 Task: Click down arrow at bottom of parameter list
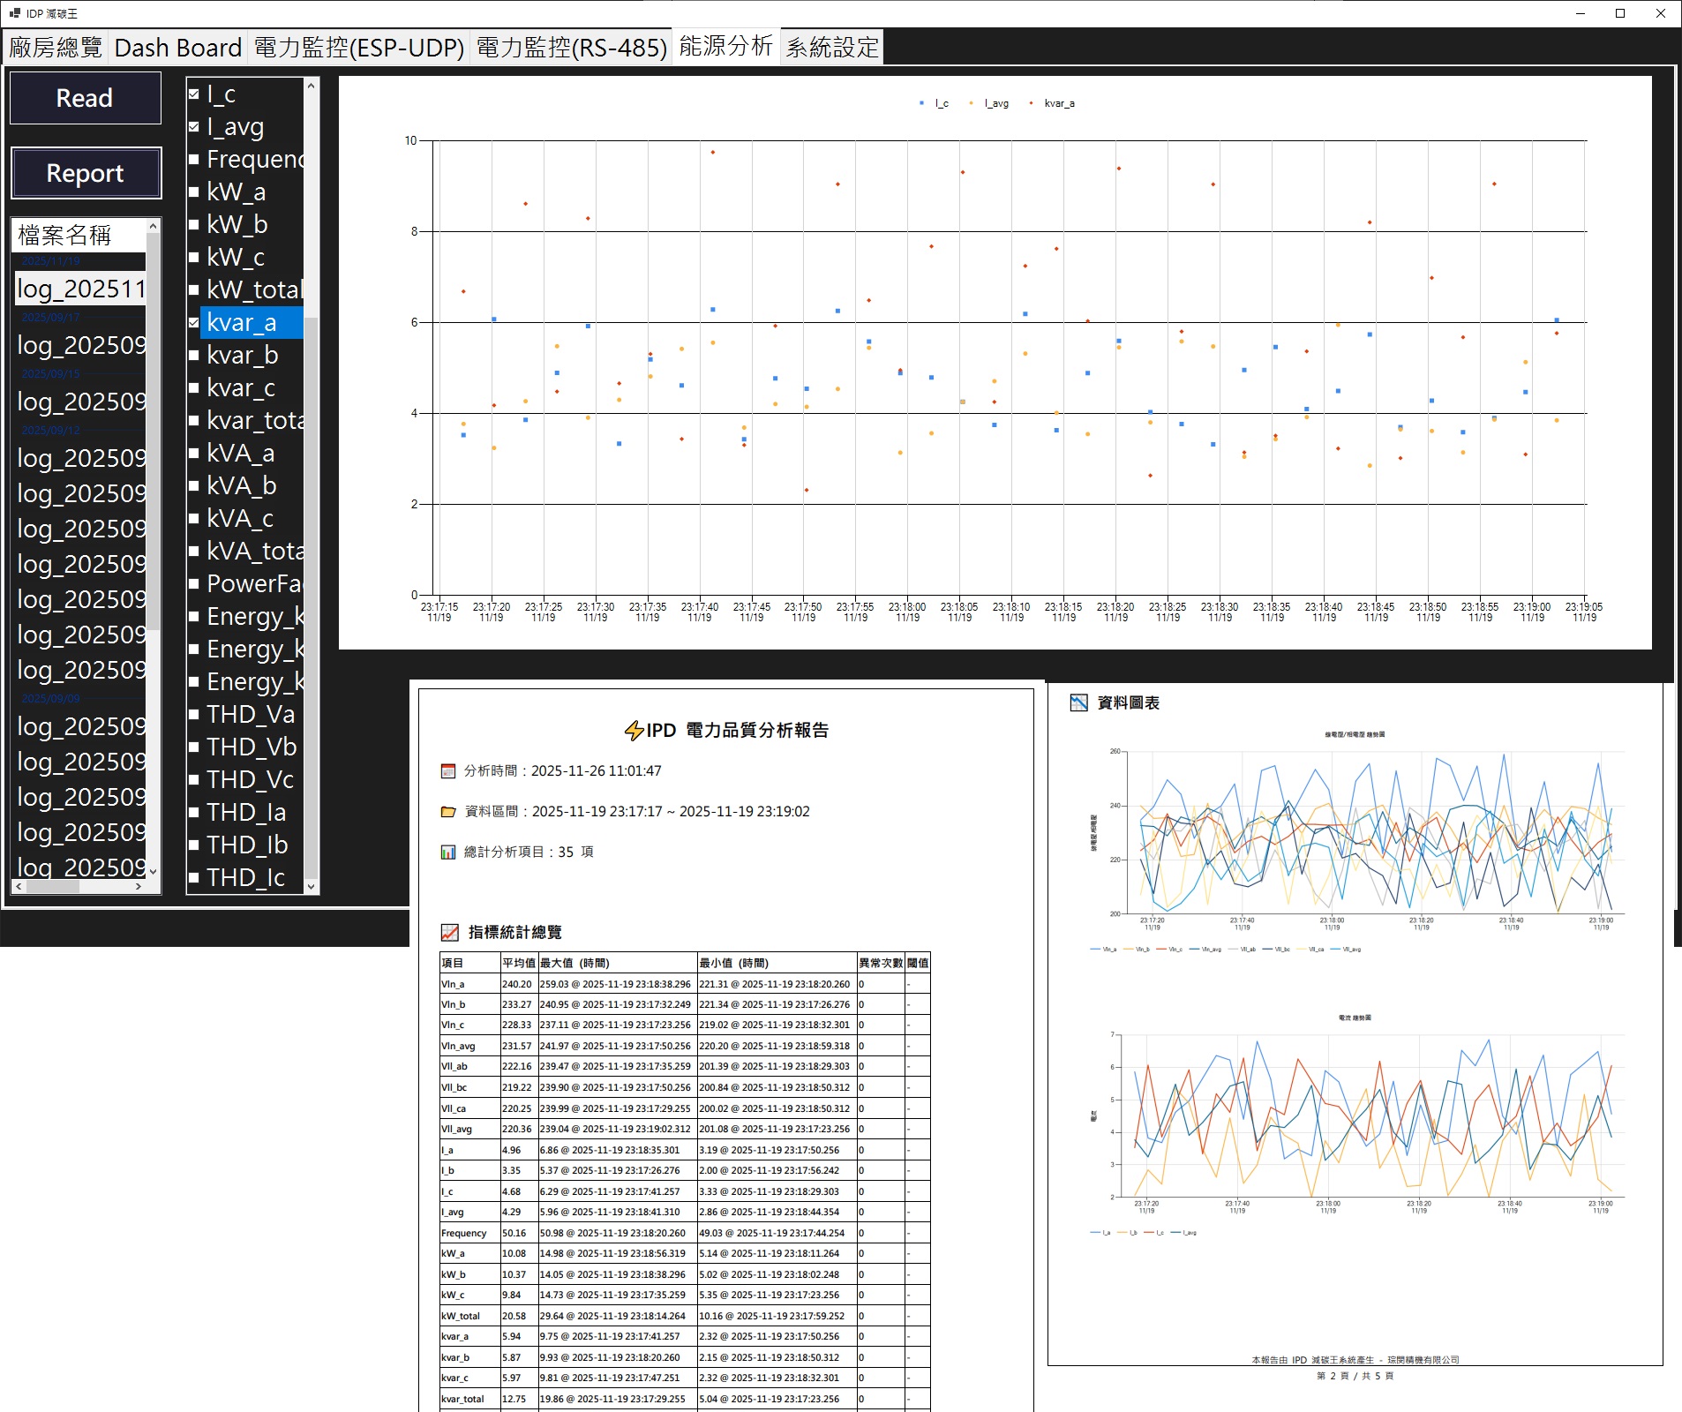click(x=311, y=886)
